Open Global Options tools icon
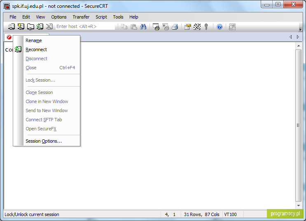 pos(197,26)
